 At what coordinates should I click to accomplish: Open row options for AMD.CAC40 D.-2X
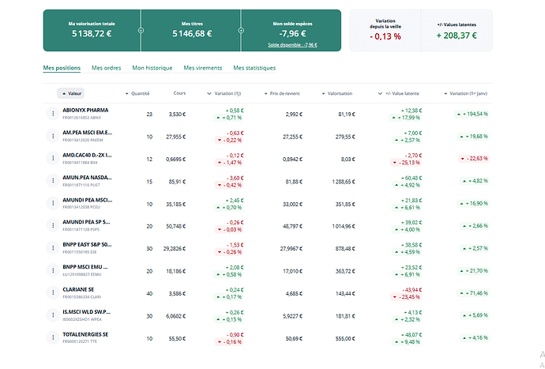tap(53, 158)
